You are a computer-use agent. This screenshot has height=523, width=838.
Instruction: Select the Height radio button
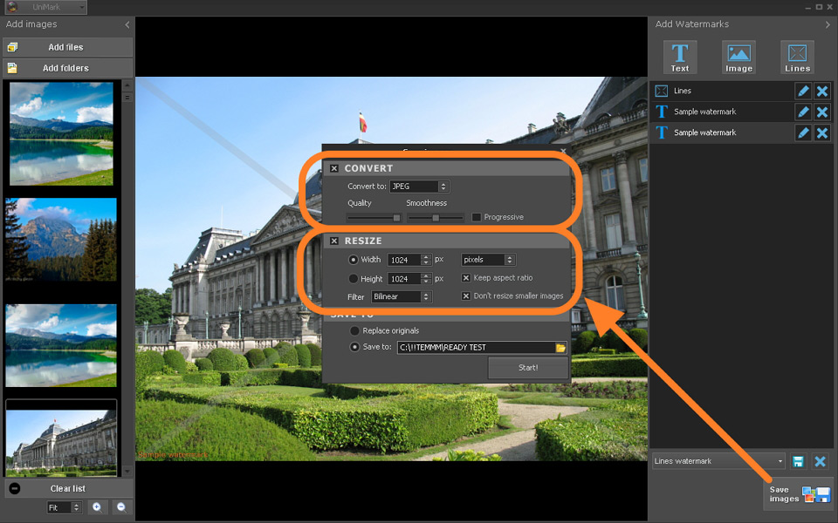click(x=354, y=279)
